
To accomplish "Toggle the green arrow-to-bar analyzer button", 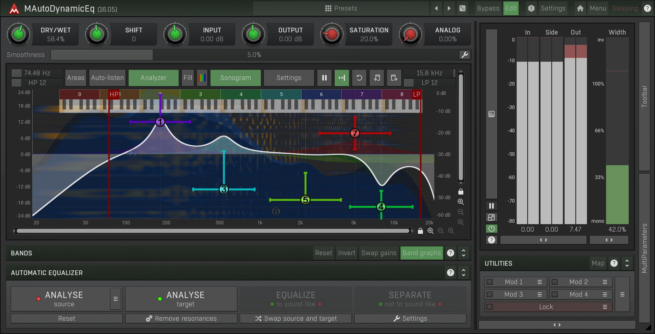I will 342,78.
